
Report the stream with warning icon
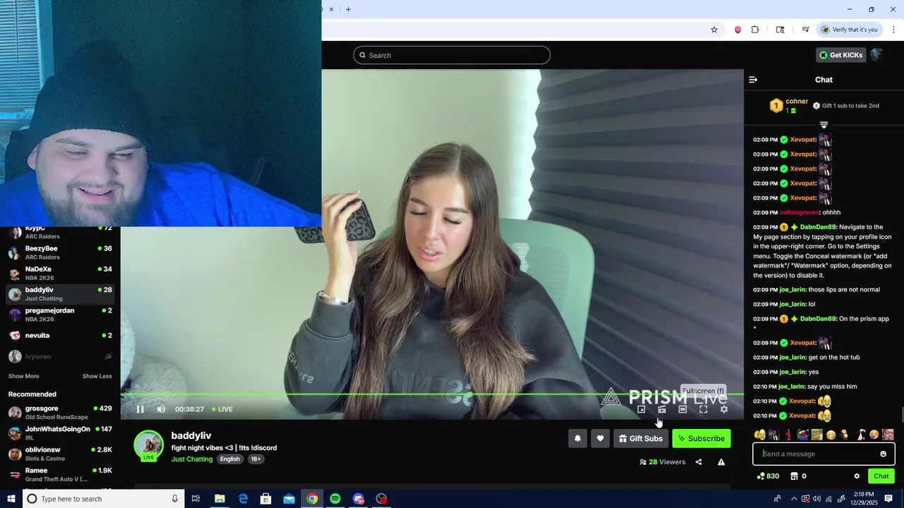click(x=721, y=462)
